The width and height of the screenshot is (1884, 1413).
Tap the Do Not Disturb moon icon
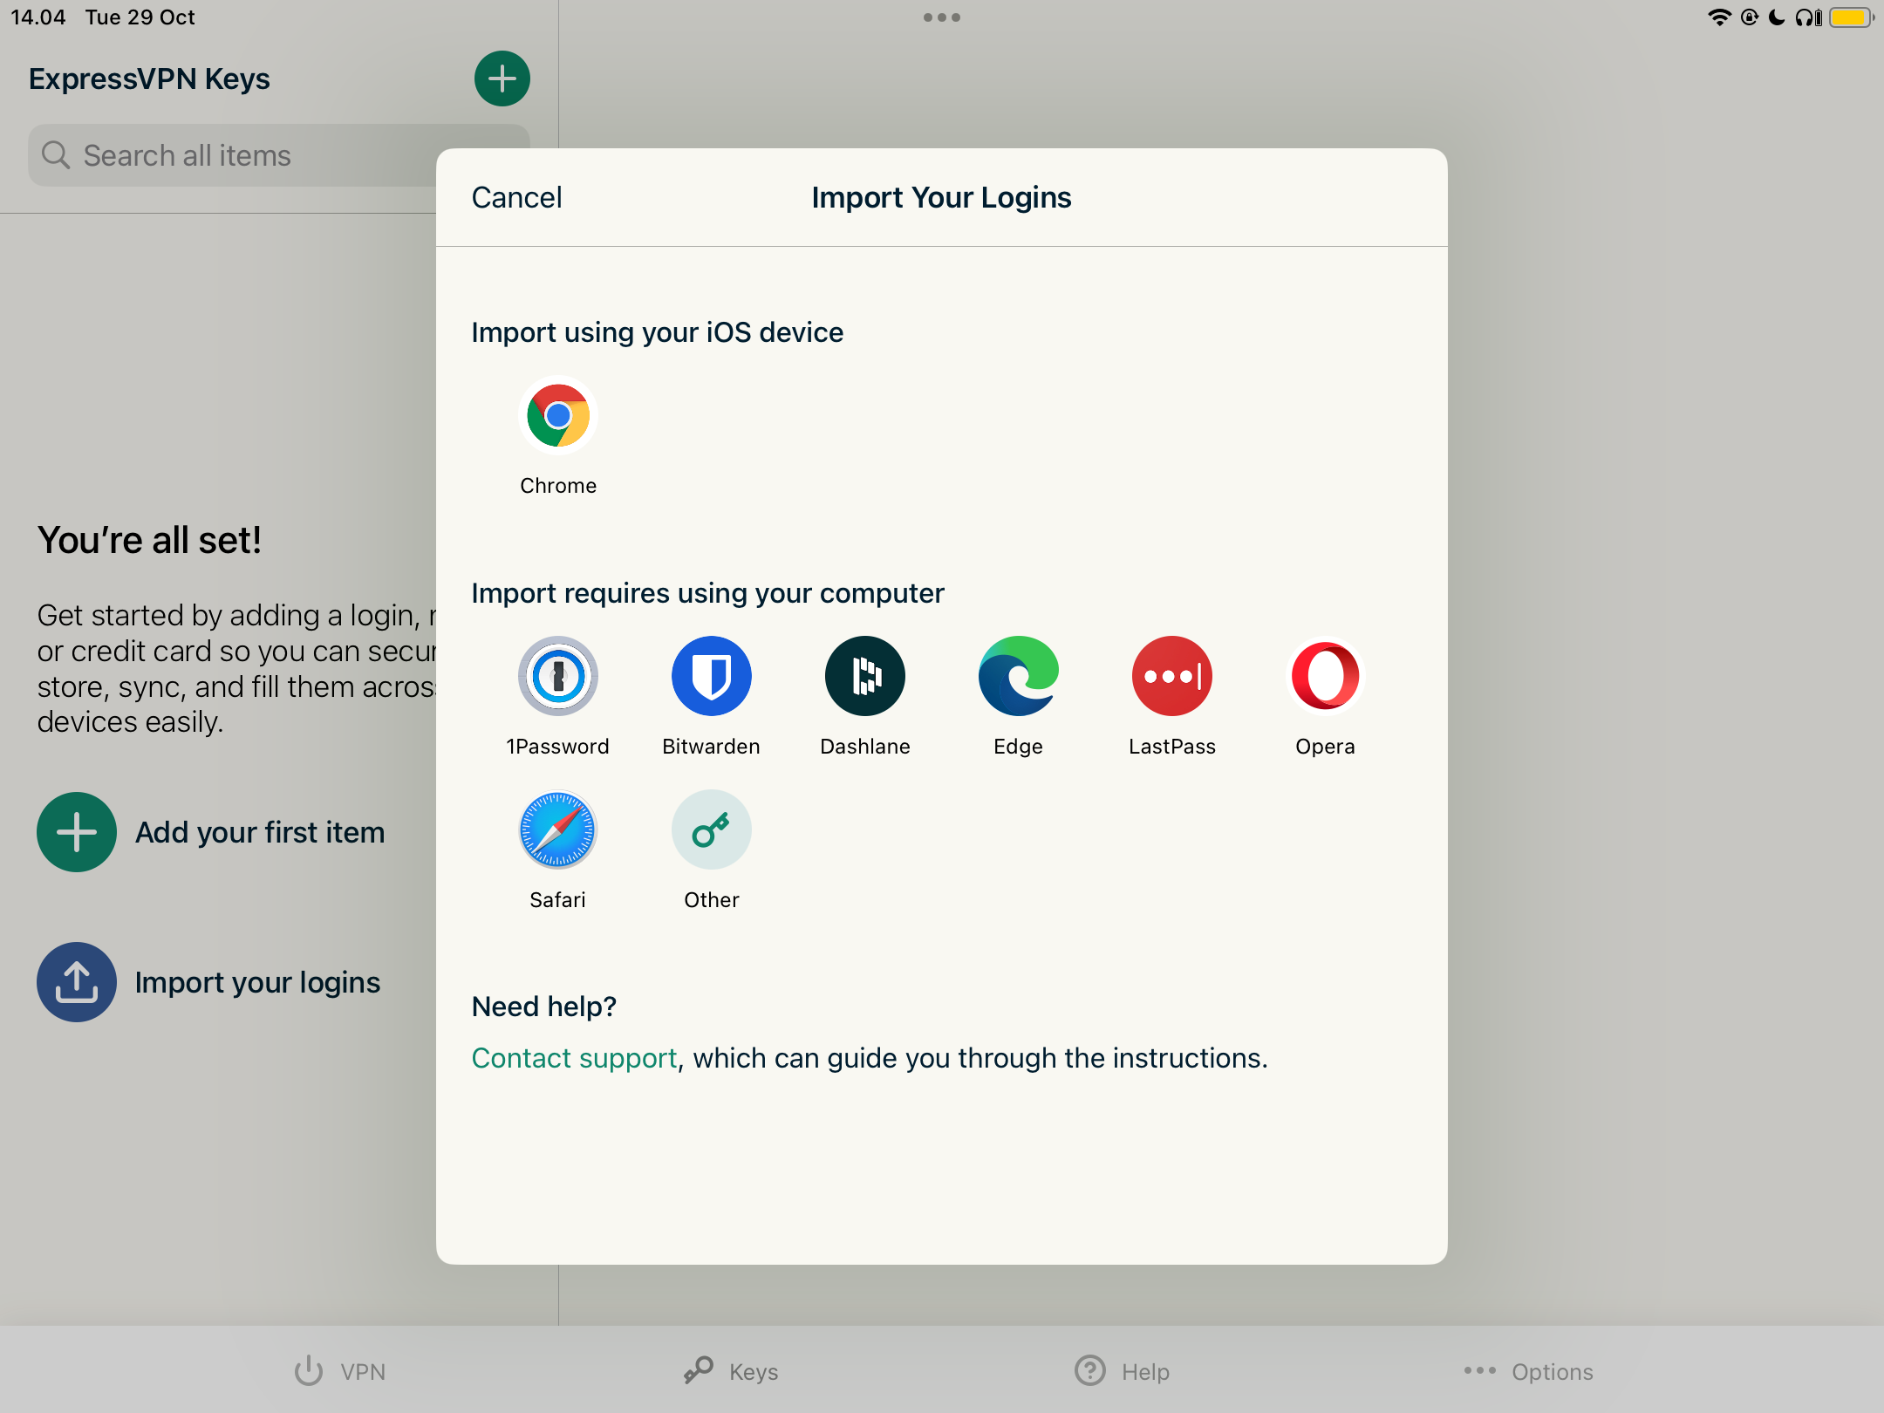[1777, 17]
